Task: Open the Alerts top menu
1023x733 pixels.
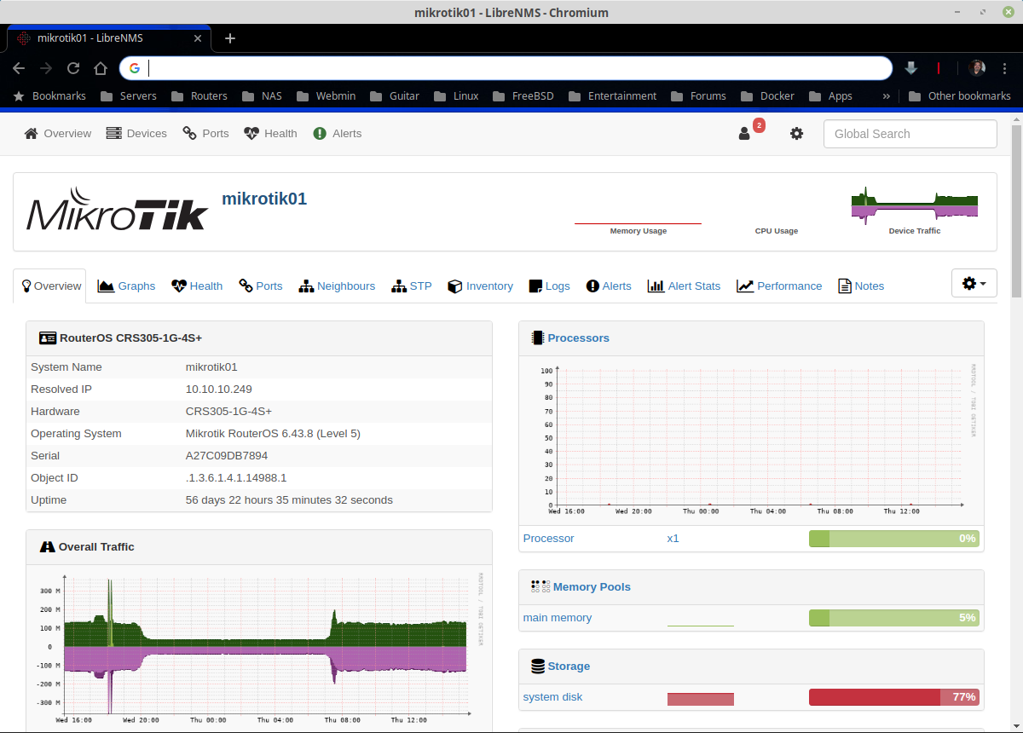Action: tap(337, 133)
